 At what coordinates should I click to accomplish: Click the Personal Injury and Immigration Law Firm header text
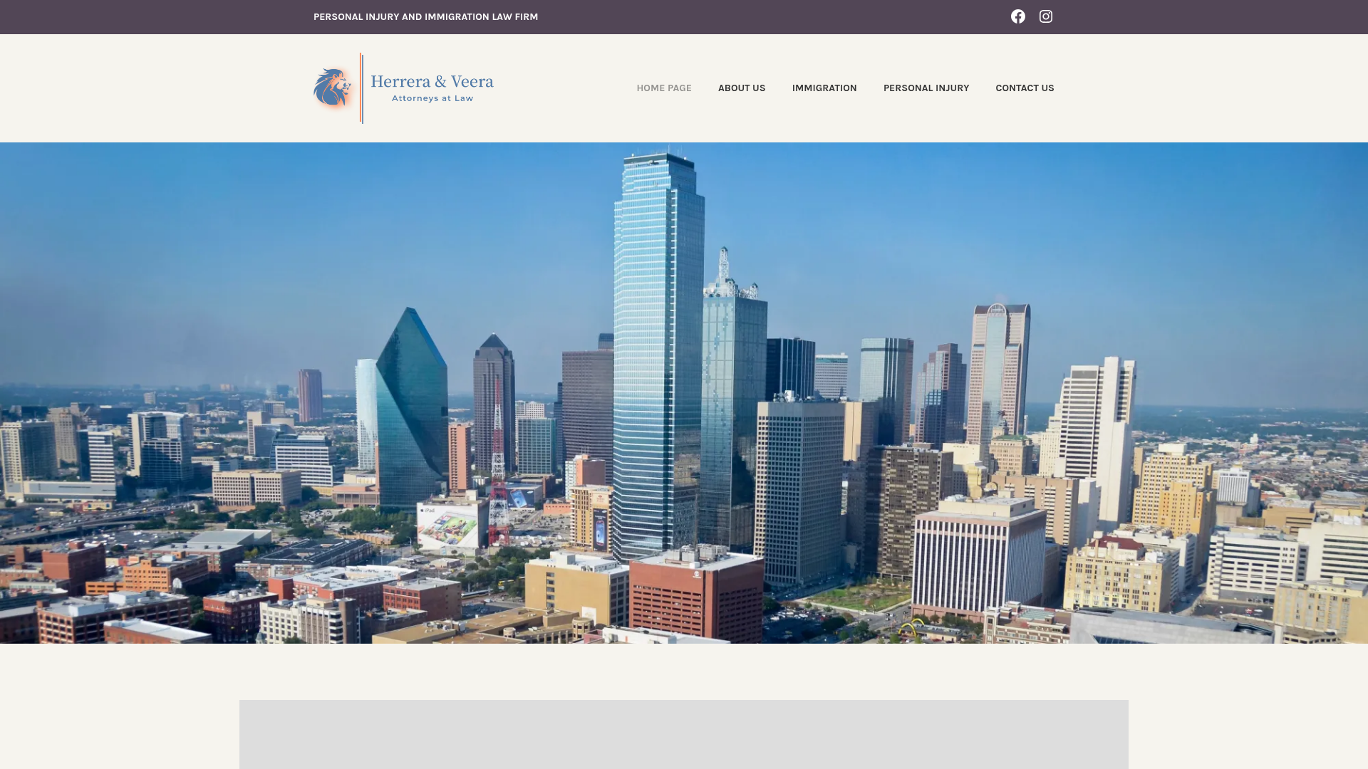click(x=425, y=17)
